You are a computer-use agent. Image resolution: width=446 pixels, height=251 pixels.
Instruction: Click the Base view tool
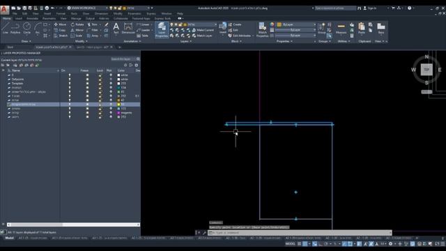tap(381, 29)
